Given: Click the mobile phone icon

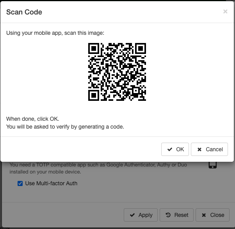Looking at the screenshot, I should click(x=213, y=165).
